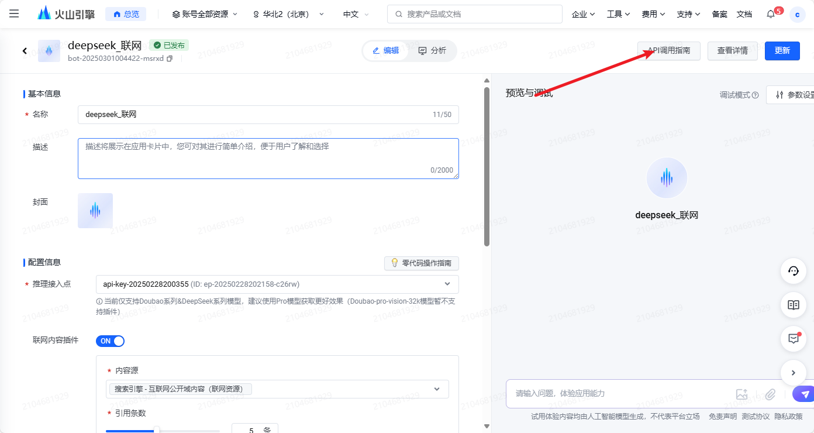Click the 总览 overview button
The image size is (814, 433).
[x=126, y=14]
